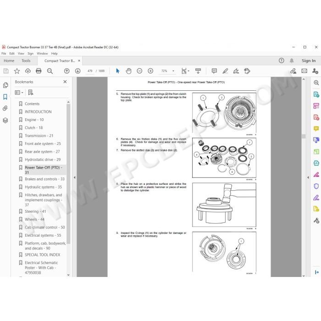
Task: Open SPECIAL TOOL INDEX bookmark
Action: (x=42, y=255)
